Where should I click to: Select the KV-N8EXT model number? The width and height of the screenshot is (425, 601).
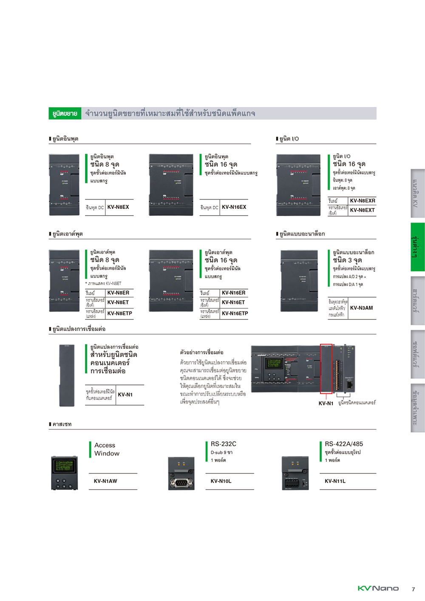[x=362, y=210]
